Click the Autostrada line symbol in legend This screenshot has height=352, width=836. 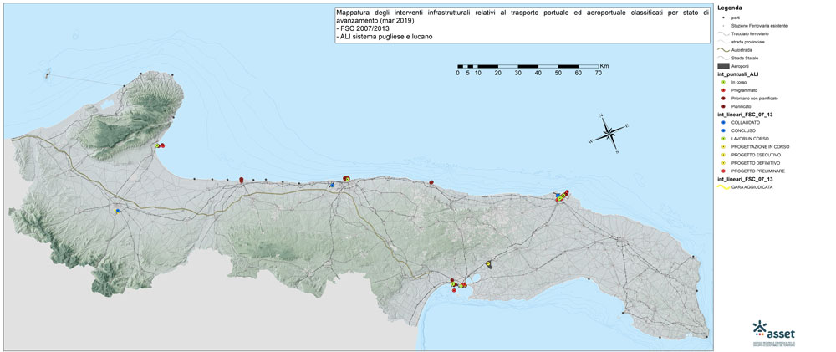click(723, 49)
